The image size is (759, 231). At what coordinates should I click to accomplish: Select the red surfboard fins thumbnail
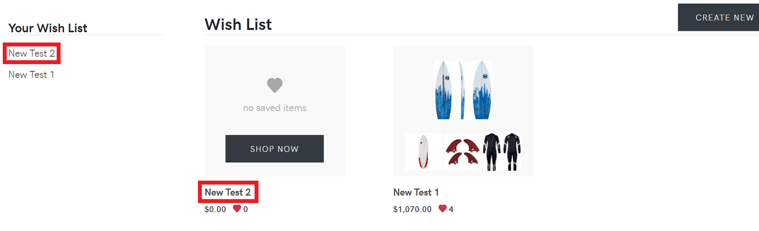click(463, 152)
